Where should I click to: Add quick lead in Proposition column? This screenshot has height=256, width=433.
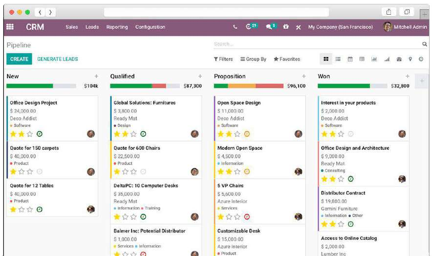304,76
